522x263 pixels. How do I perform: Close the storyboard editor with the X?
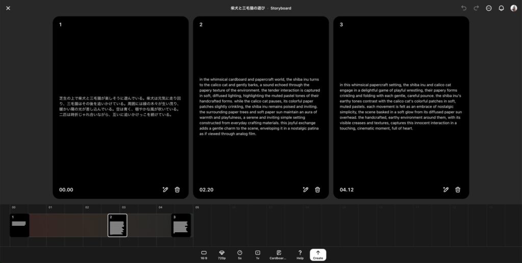click(8, 8)
